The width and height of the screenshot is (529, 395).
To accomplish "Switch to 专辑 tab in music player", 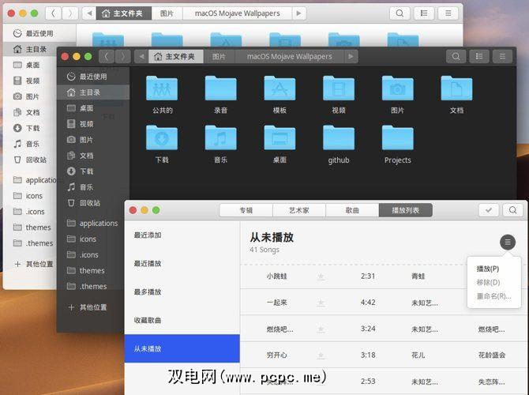I will pyautogui.click(x=246, y=210).
